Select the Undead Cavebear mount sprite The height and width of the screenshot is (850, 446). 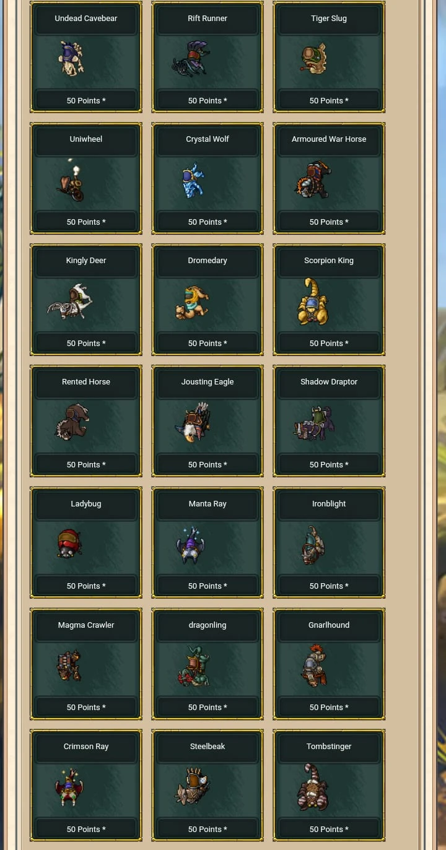point(71,59)
